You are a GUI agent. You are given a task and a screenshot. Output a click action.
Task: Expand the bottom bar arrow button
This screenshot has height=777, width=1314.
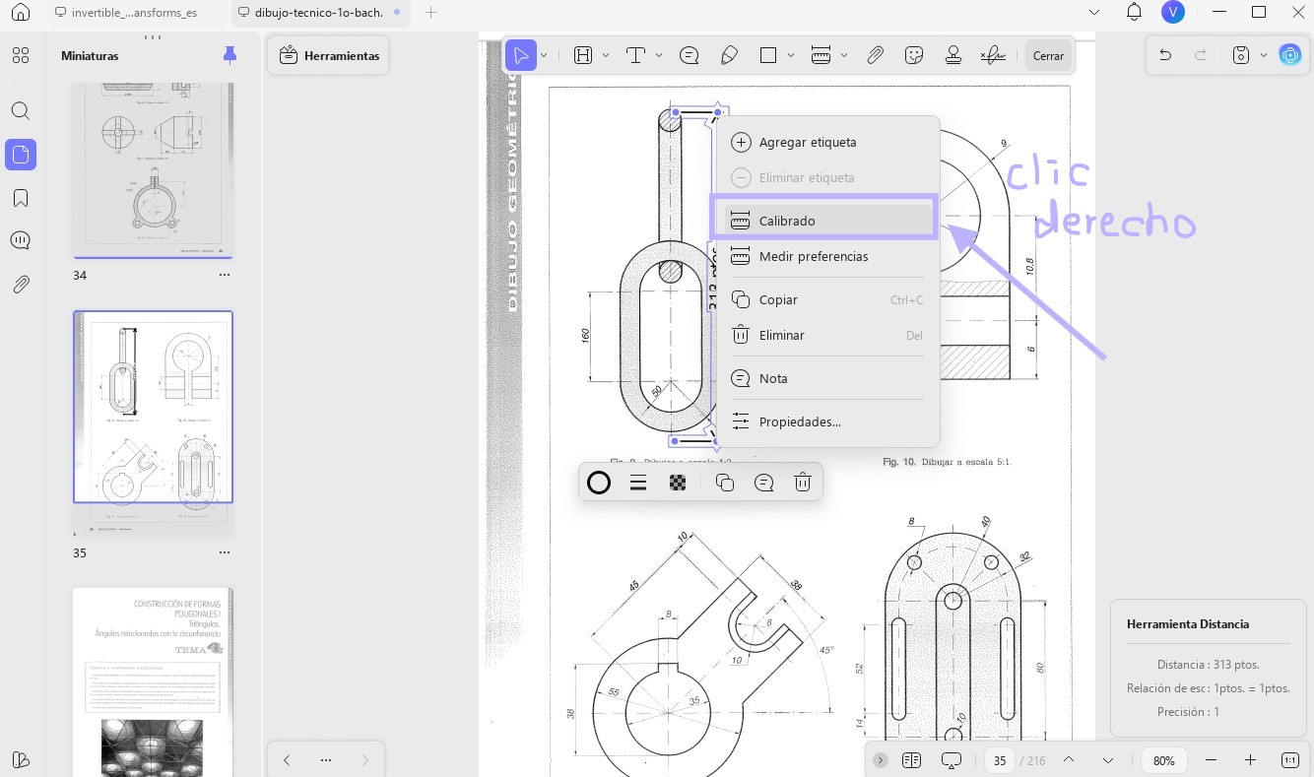(x=881, y=760)
